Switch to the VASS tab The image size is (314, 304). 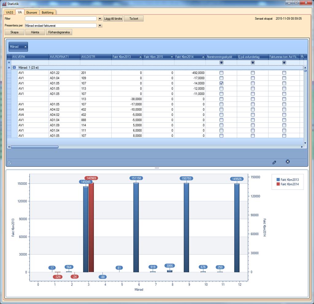click(10, 13)
